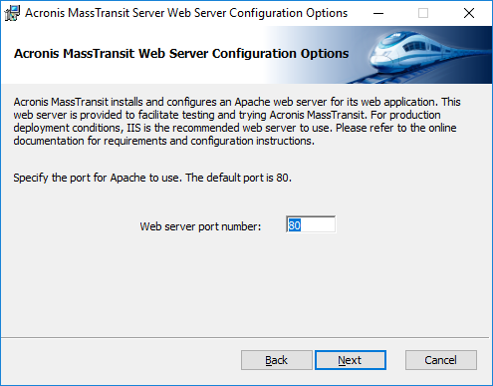This screenshot has height=386, width=493.
Task: Go Back to the previous setup page
Action: pos(277,360)
